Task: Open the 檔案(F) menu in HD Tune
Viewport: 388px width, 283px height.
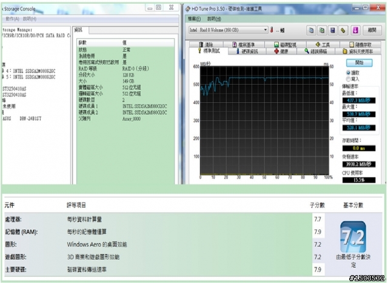Action: [194, 19]
